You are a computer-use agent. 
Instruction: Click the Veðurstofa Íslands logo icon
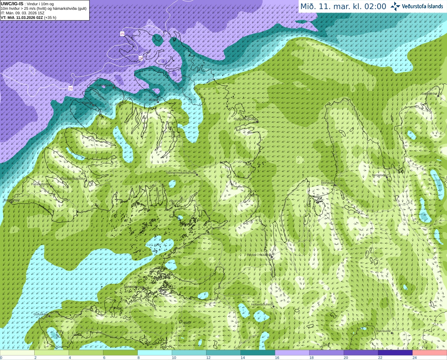click(395, 6)
